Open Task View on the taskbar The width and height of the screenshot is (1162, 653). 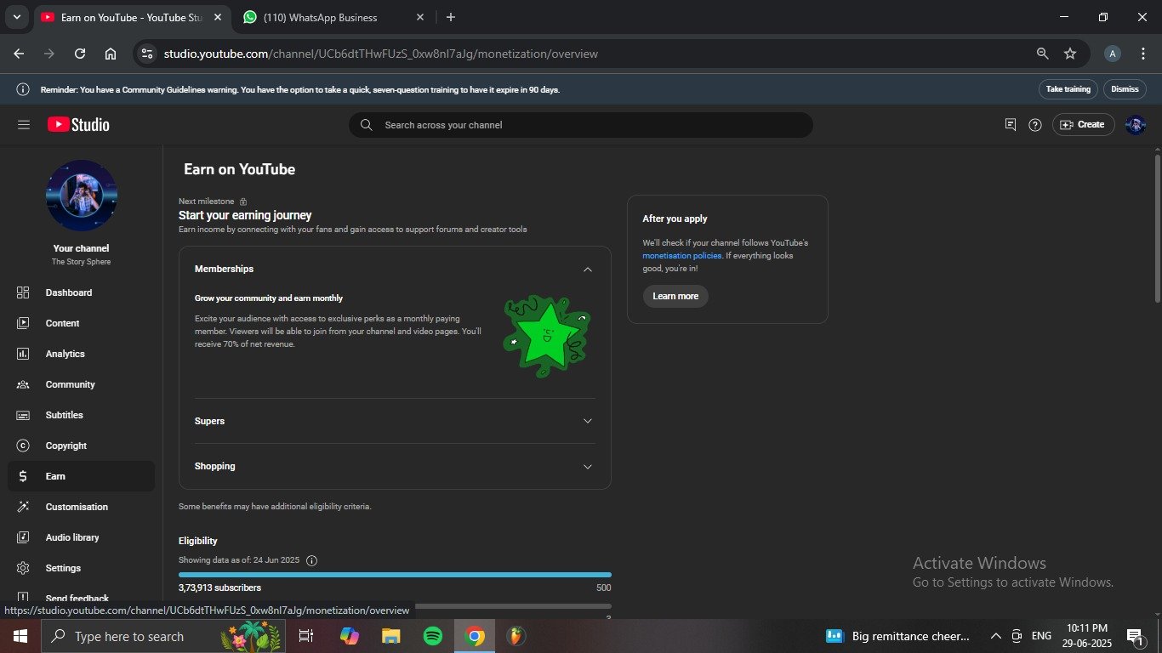pyautogui.click(x=306, y=636)
